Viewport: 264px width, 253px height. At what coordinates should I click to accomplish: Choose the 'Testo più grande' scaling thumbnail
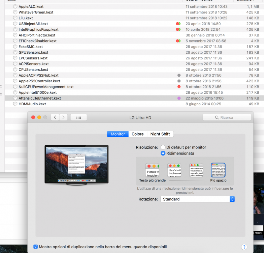[x=152, y=170]
